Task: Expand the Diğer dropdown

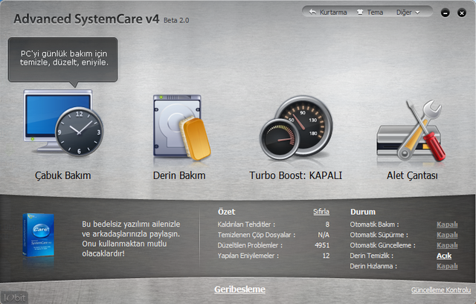Action: [x=408, y=13]
